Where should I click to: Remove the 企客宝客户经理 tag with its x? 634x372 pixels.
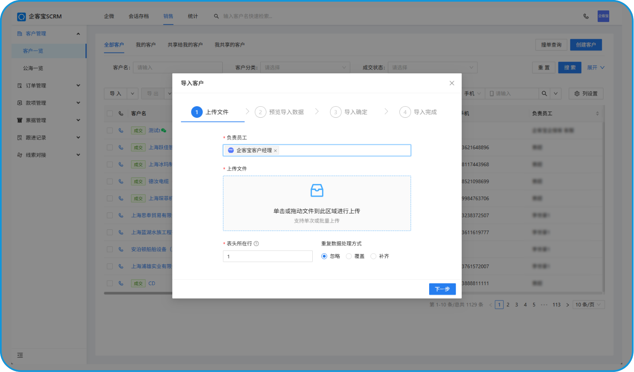click(x=275, y=151)
